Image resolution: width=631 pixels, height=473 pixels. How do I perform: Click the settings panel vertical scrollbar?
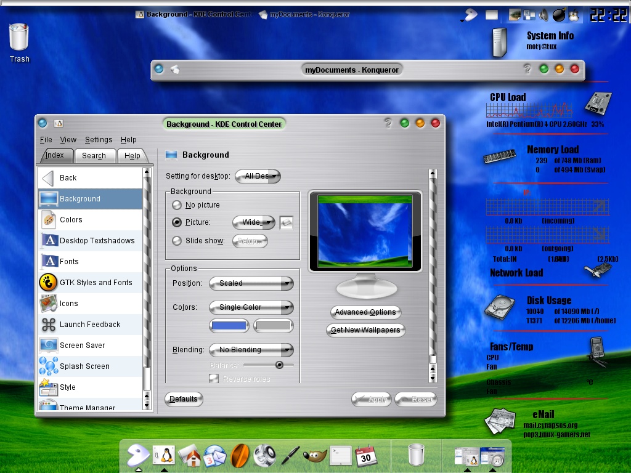click(433, 275)
